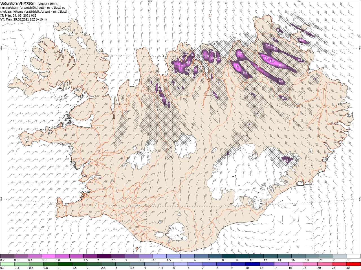Select the 1.5 deep purple swatch in the upper legend row

[90, 256]
